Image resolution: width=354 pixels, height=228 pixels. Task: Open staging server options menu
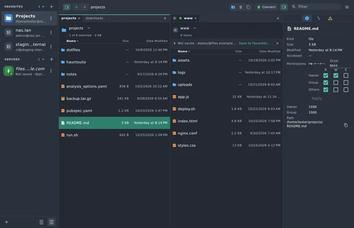(51, 47)
